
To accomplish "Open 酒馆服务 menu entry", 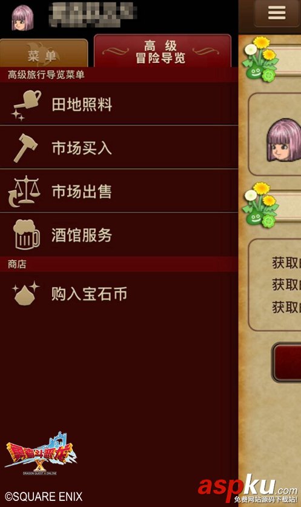I will pos(119,234).
